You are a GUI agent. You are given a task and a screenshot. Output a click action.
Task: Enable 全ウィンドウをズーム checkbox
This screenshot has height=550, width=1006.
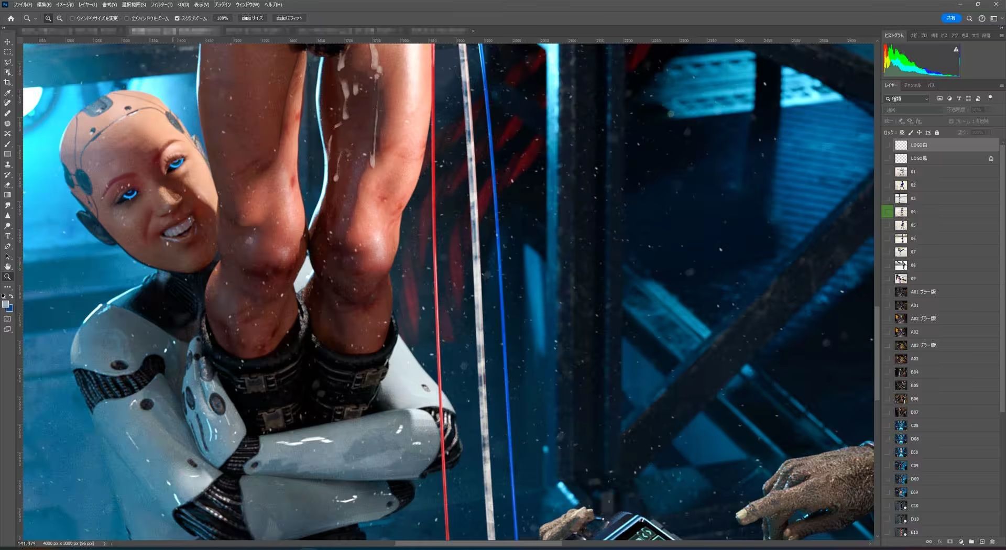click(x=127, y=18)
